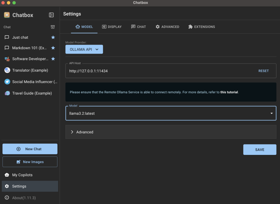
Task: Open the "this tutorial" link
Action: tap(229, 92)
